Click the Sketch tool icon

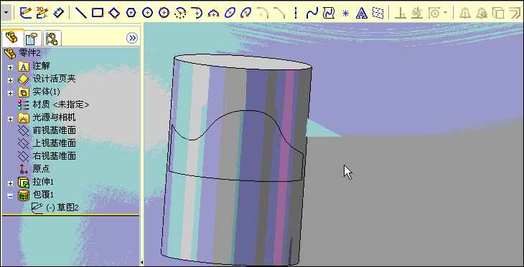[x=26, y=13]
